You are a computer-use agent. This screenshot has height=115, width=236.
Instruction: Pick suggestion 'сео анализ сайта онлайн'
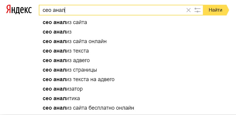coord(75,41)
